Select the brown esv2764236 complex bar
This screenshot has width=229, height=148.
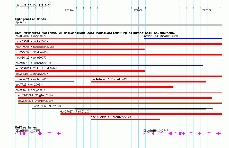point(120,103)
